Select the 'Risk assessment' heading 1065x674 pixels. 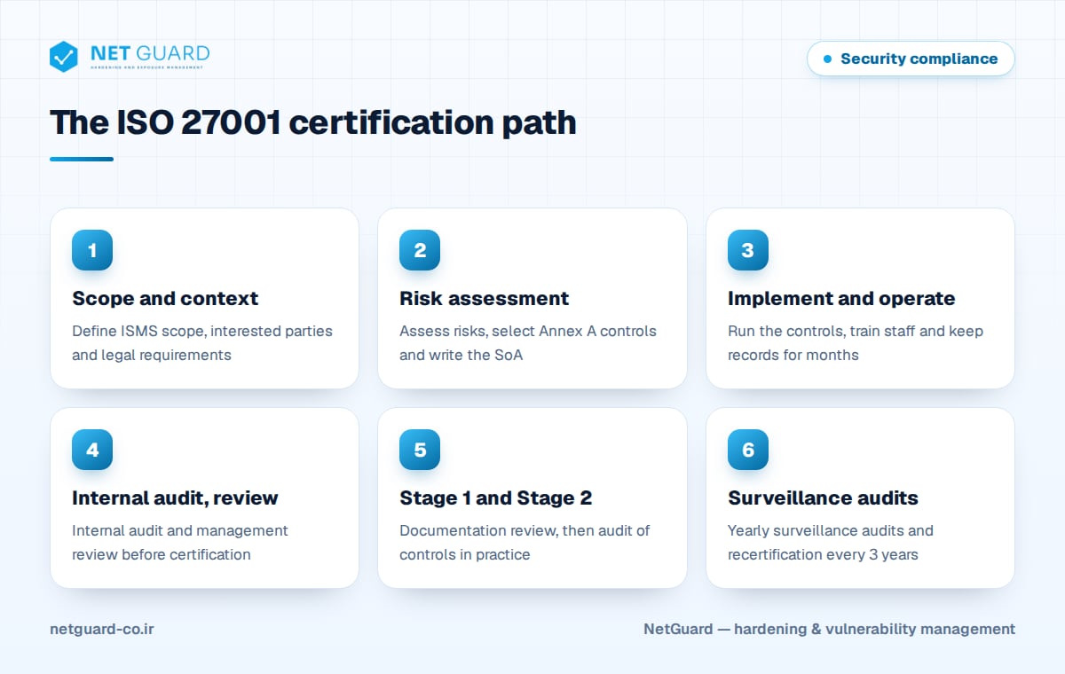(x=485, y=299)
